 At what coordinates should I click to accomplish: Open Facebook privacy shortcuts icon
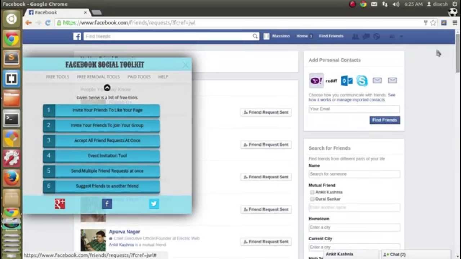tap(392, 36)
